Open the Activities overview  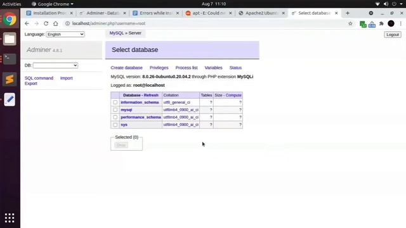(x=11, y=4)
